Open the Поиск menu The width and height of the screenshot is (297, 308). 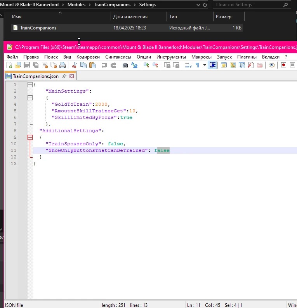(x=51, y=57)
